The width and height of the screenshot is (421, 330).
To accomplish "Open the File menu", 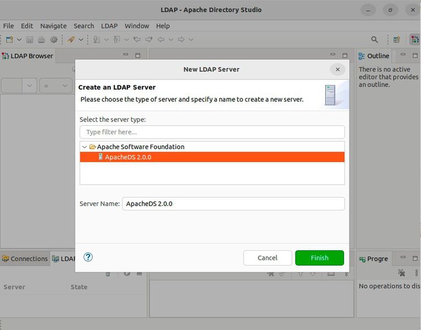I will (8, 26).
